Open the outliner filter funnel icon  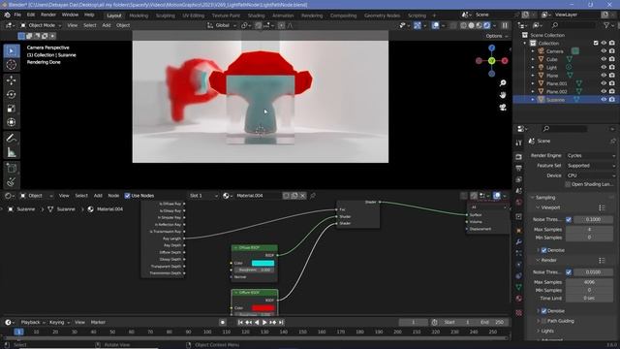coord(607,25)
